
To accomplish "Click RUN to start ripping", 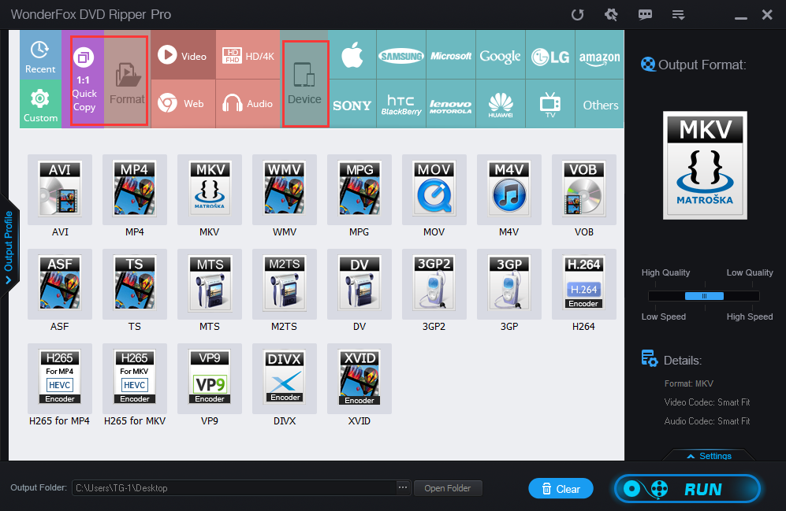I will point(700,488).
